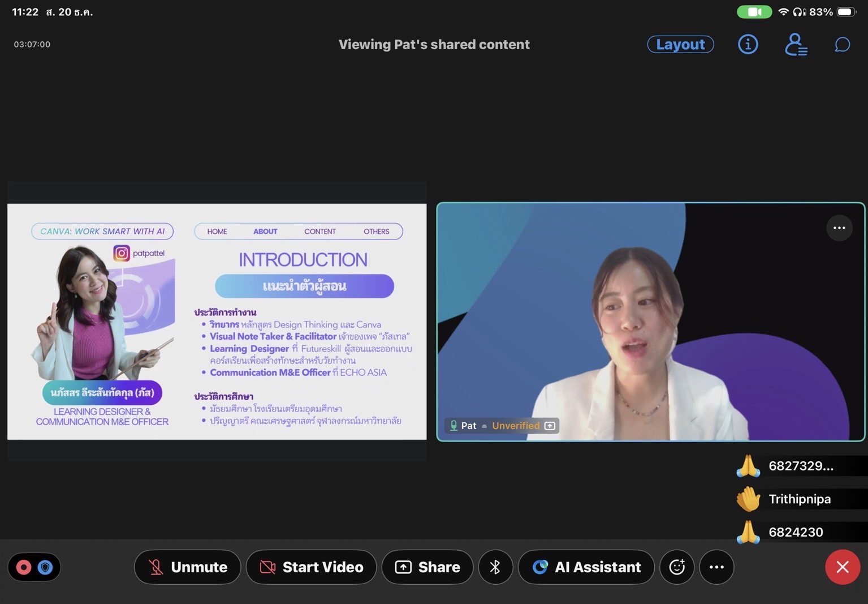
Task: Unmute the microphone
Action: click(188, 567)
